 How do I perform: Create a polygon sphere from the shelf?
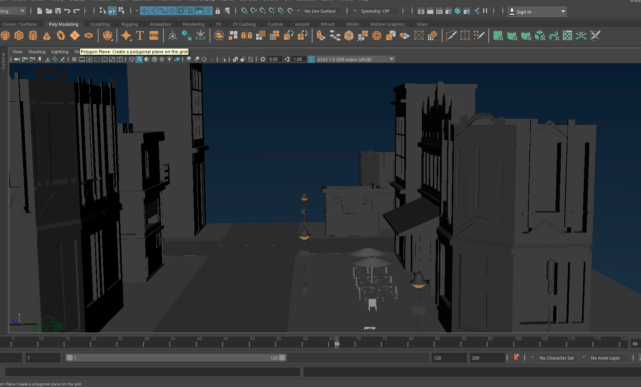5,36
